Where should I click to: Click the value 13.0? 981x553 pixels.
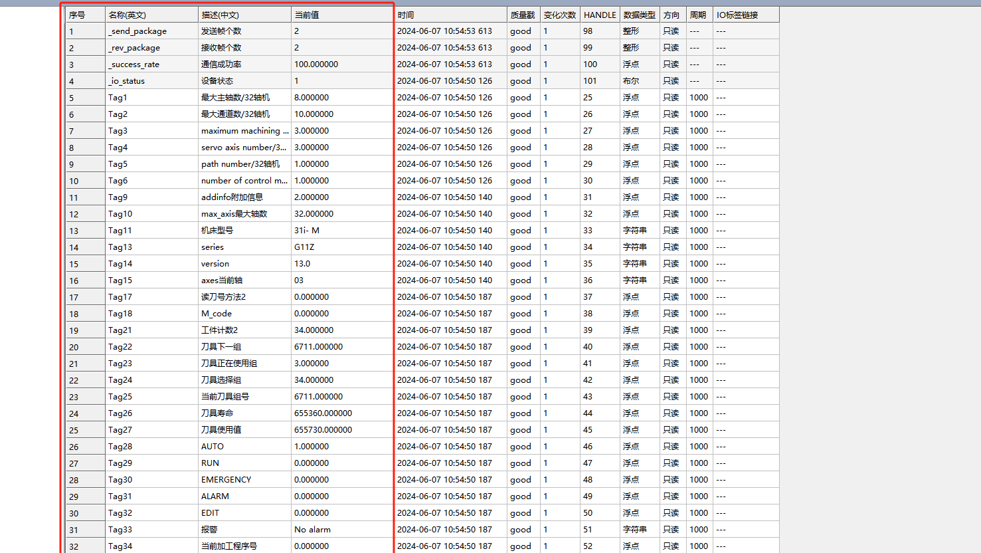(302, 264)
